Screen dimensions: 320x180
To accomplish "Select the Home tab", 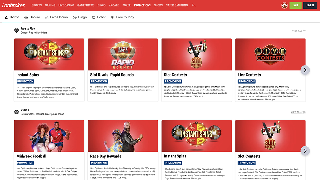I will tap(12, 17).
